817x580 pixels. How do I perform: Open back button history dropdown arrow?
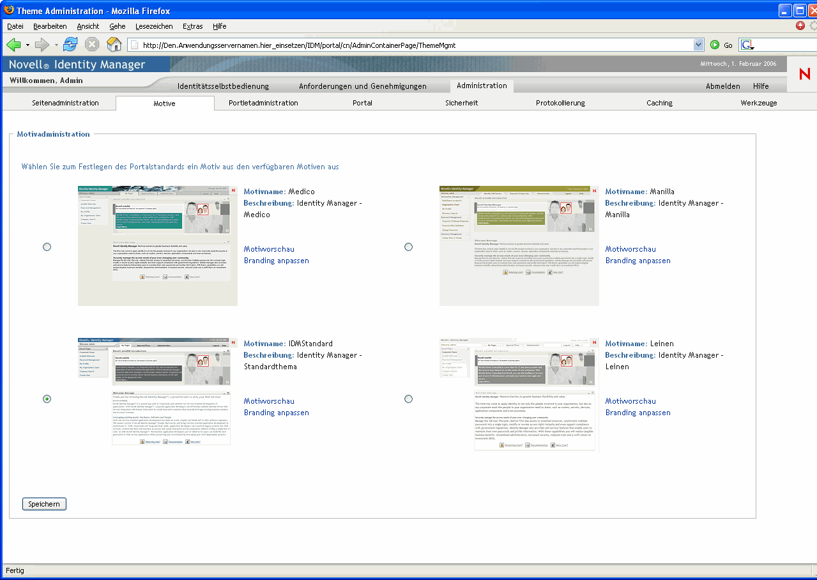tap(27, 45)
